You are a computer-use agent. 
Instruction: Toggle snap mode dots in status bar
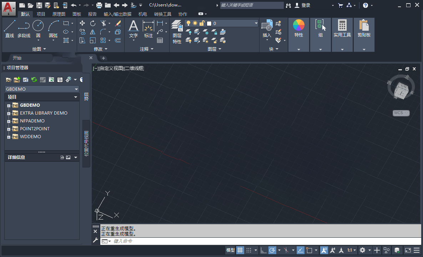pyautogui.click(x=249, y=250)
